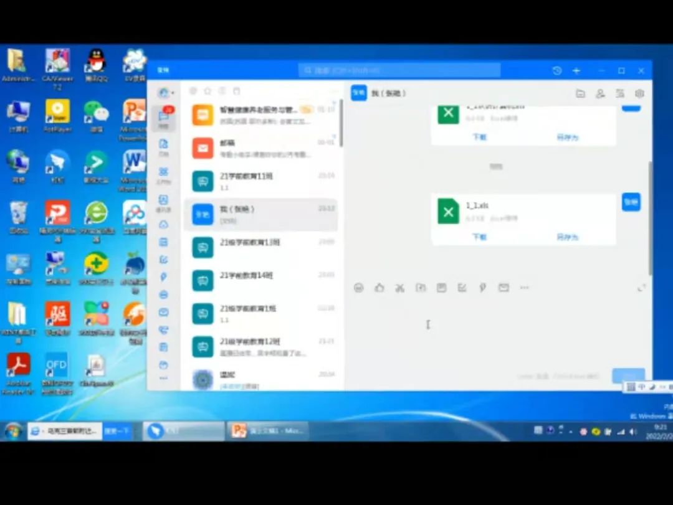The image size is (673, 505).
Task: Open the emoji picker in chat toolbar
Action: 359,288
